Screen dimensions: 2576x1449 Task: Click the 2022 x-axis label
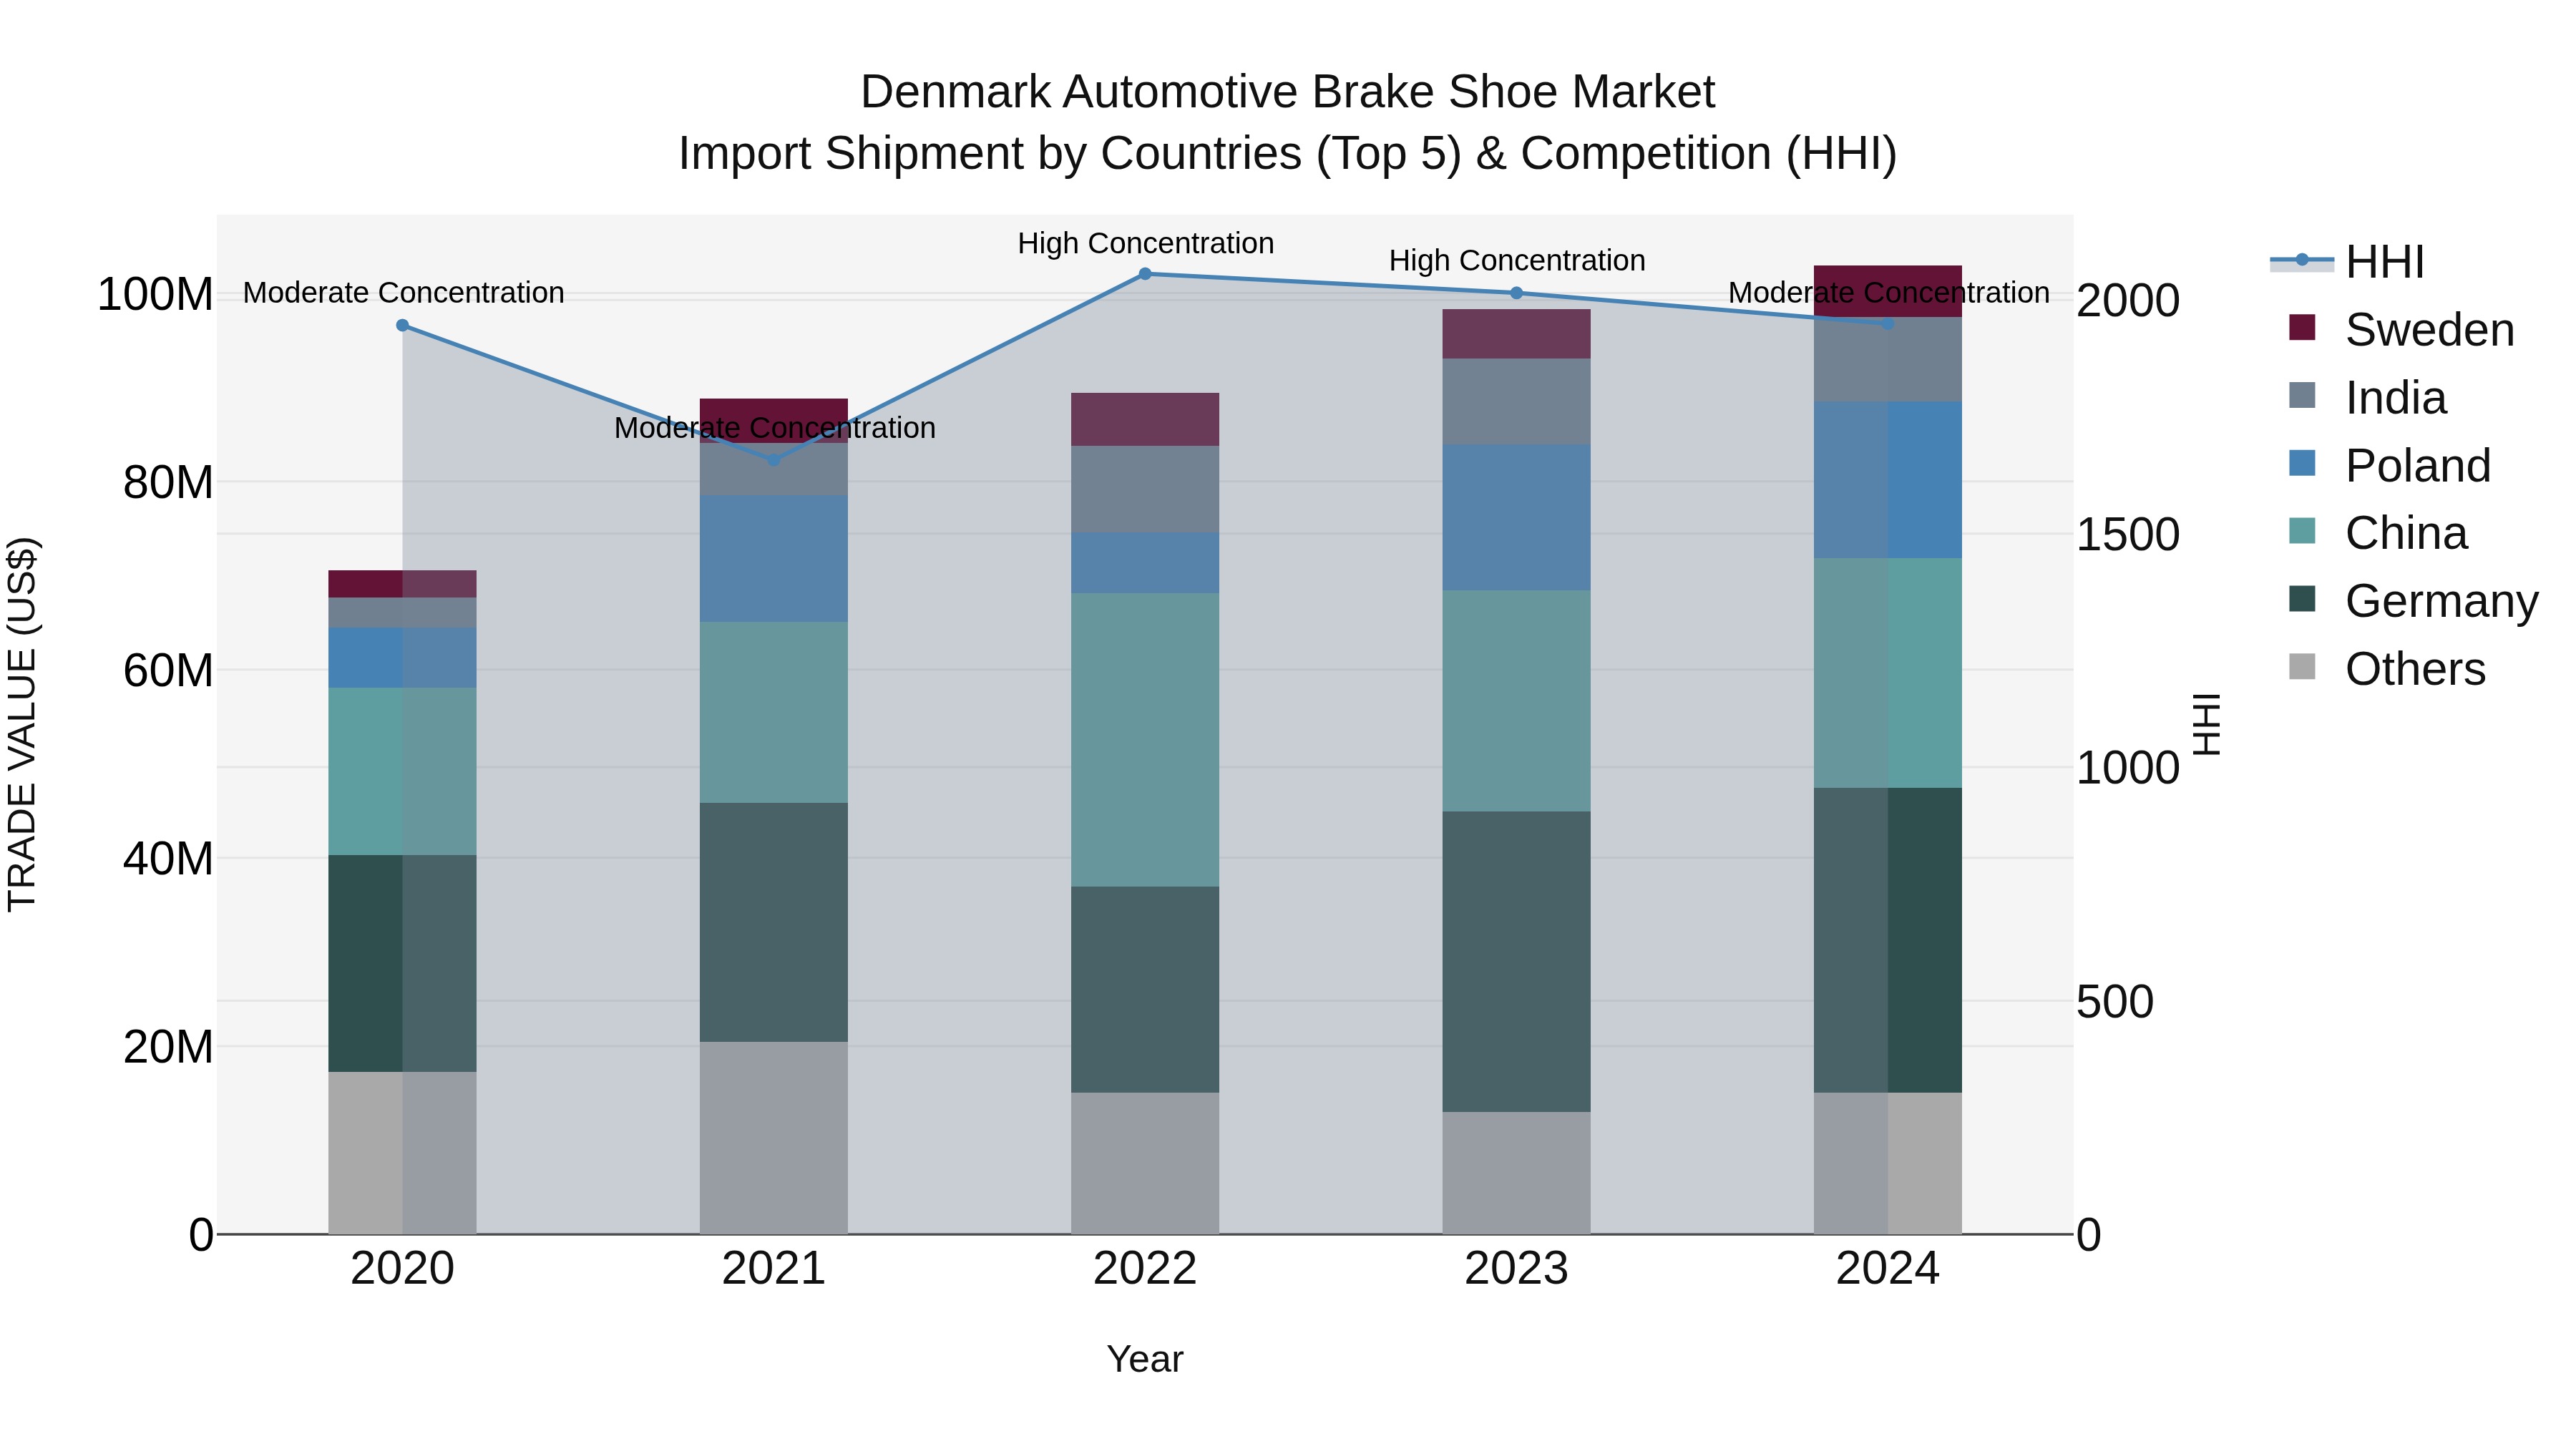tap(1145, 1269)
